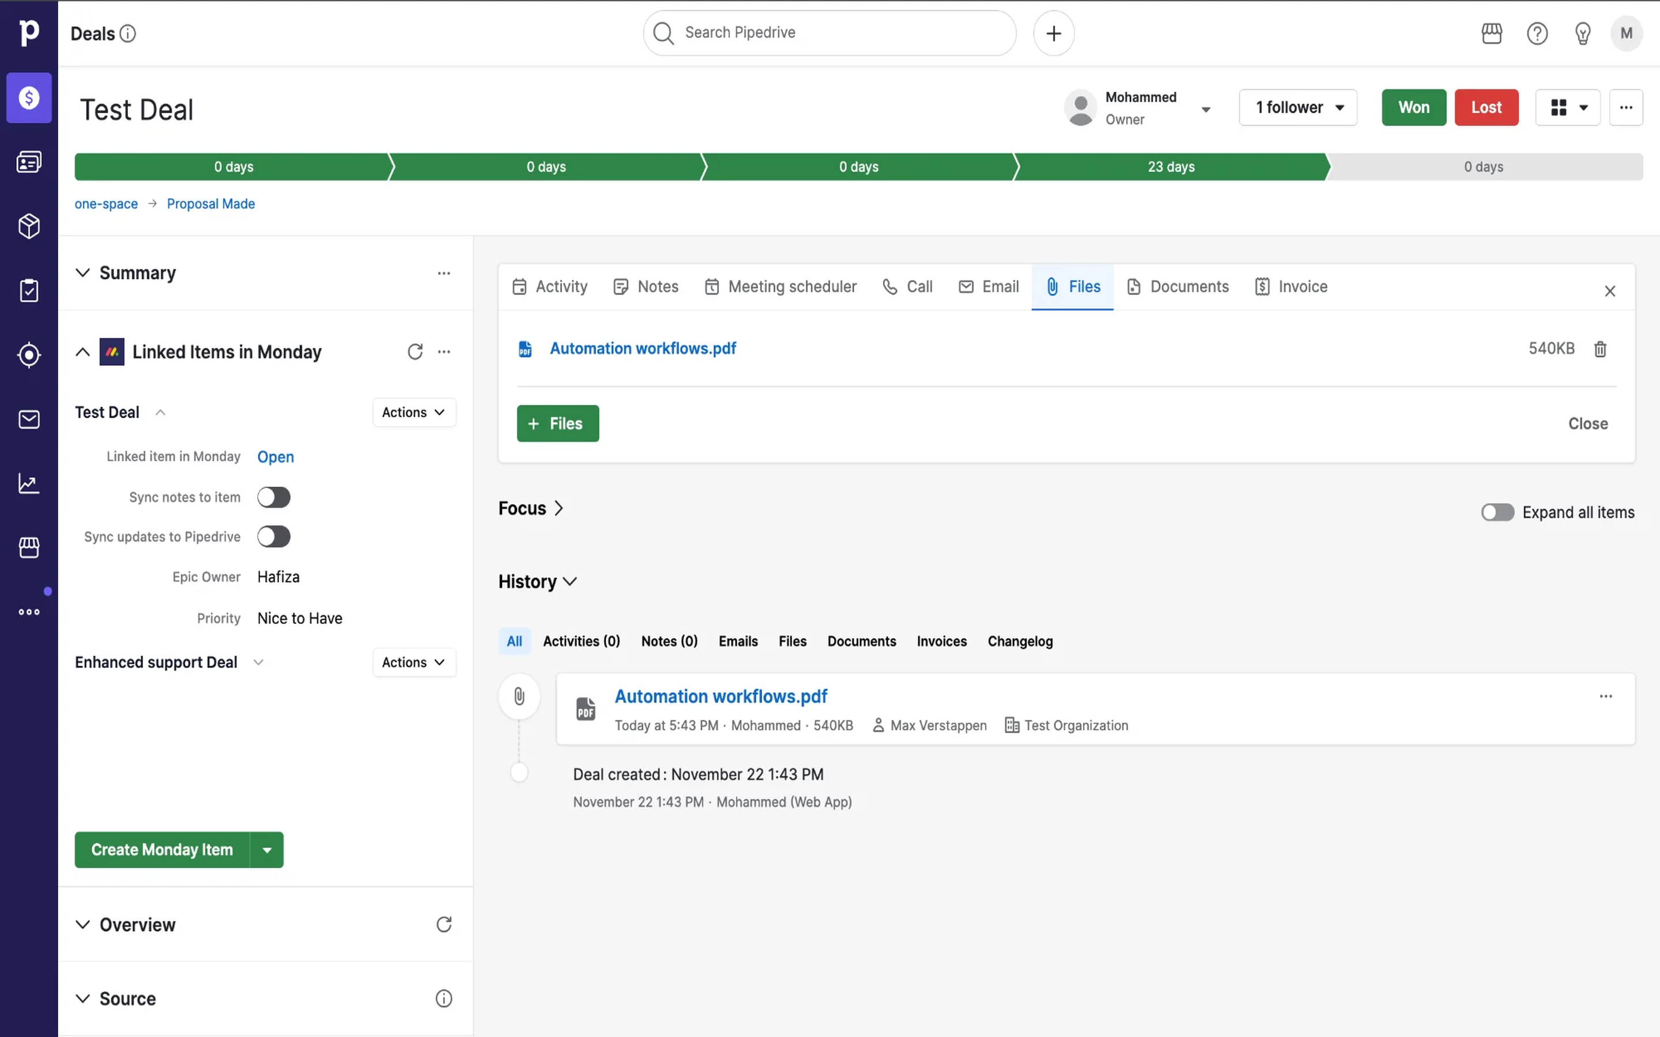The height and width of the screenshot is (1037, 1660).
Task: Open the sidebar Marketplace store icon
Action: 29,547
